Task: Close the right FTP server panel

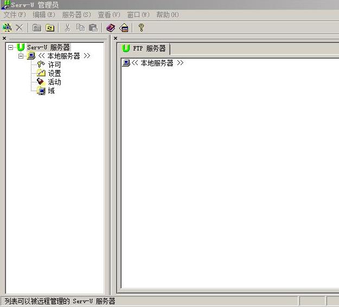Action: click(x=116, y=39)
